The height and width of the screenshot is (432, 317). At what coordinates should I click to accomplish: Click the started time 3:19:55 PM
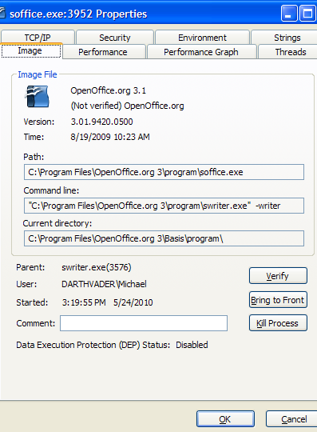[84, 302]
